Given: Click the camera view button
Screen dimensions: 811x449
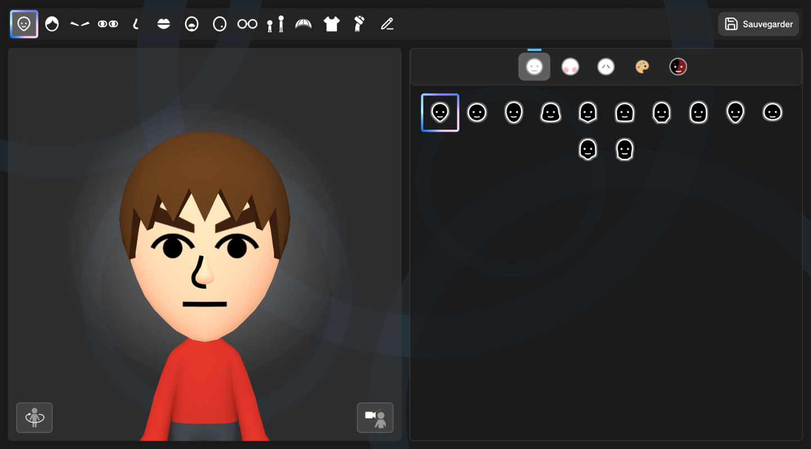Looking at the screenshot, I should pos(375,418).
